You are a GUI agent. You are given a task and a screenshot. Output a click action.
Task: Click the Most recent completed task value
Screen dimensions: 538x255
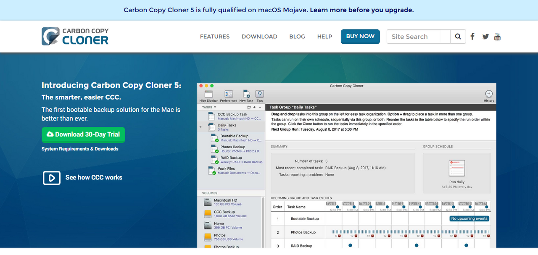click(356, 168)
